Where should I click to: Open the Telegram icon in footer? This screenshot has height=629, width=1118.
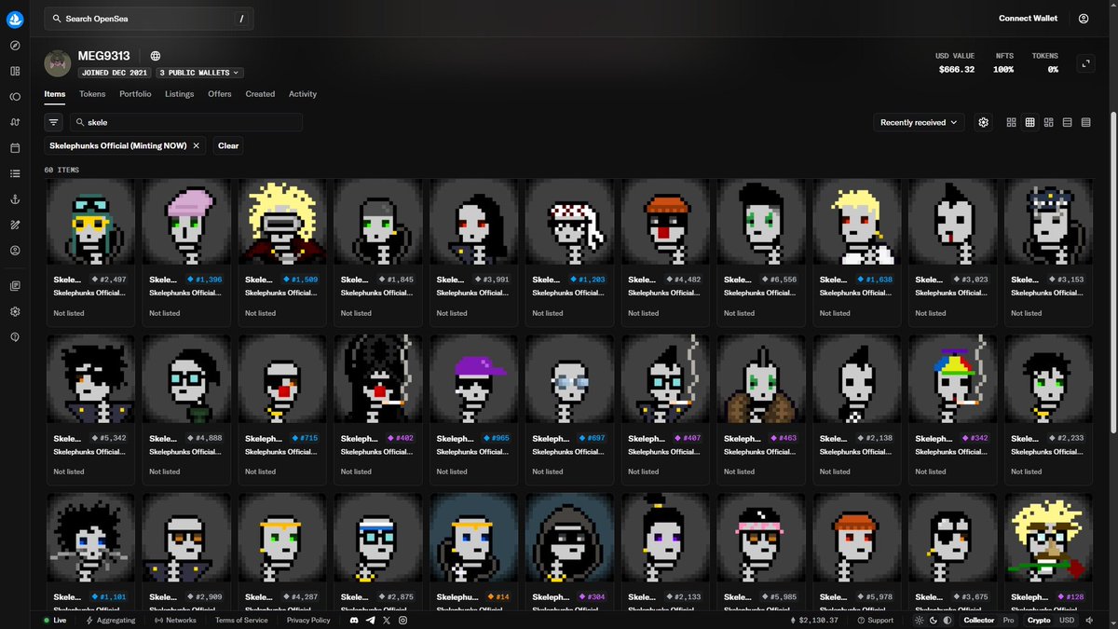pos(371,620)
